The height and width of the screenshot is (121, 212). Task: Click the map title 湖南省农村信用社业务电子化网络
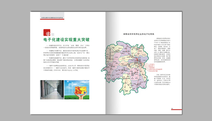pos(139,35)
